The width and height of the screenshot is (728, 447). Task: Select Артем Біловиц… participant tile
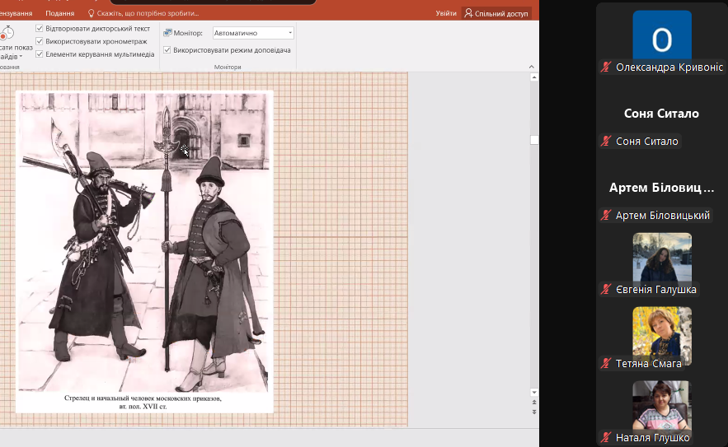click(661, 188)
